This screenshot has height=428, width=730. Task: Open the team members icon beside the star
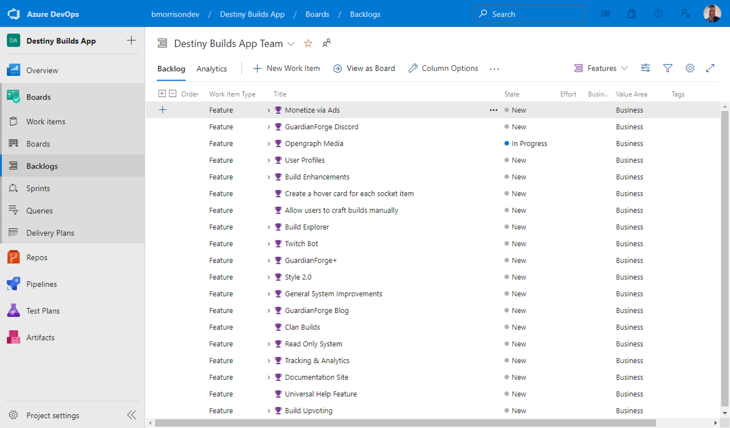click(x=327, y=43)
